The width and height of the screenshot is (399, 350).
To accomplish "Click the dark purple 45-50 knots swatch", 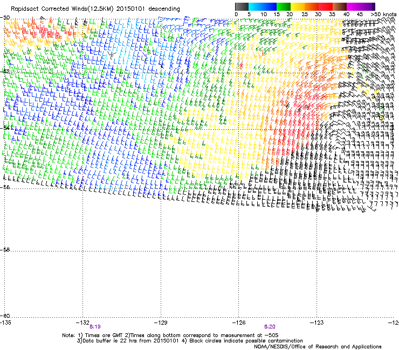I will point(368,6).
